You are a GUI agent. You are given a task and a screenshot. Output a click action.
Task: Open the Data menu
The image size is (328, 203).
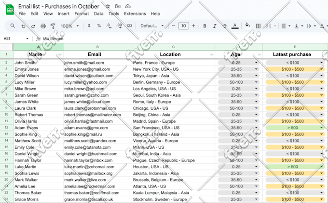[x=98, y=14]
